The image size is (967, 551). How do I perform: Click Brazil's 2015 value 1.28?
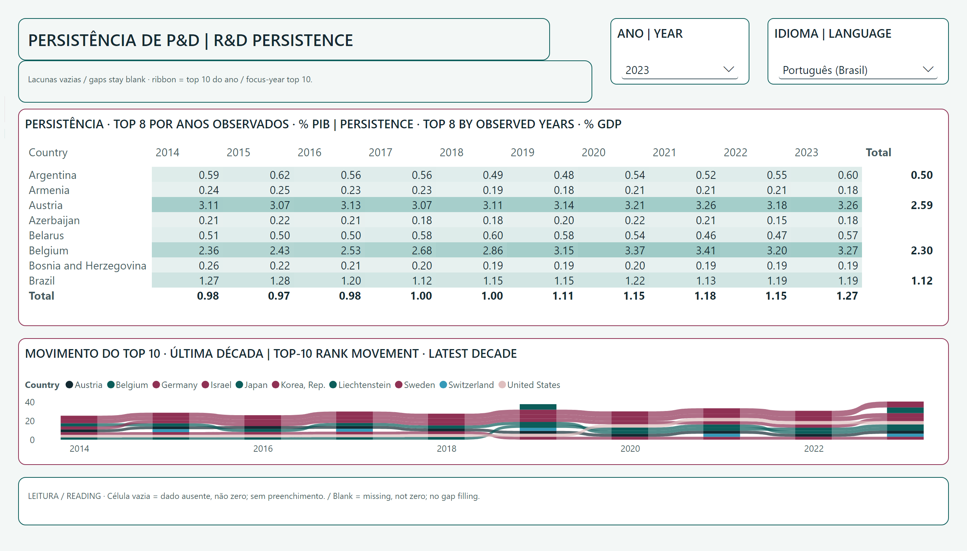[x=280, y=281]
